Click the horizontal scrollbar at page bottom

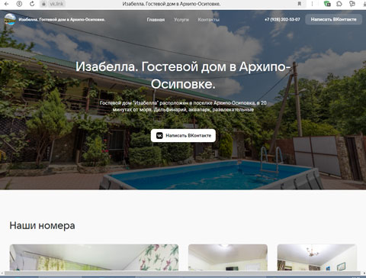[x=183, y=273]
